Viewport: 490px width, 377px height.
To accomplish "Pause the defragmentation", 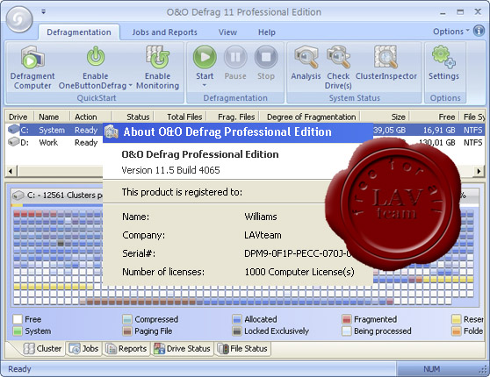I will point(235,57).
